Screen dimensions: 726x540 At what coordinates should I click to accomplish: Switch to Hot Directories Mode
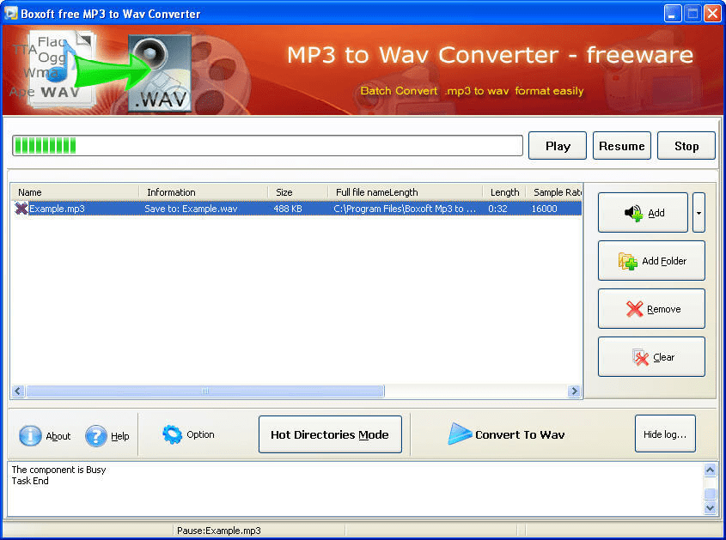pos(330,434)
